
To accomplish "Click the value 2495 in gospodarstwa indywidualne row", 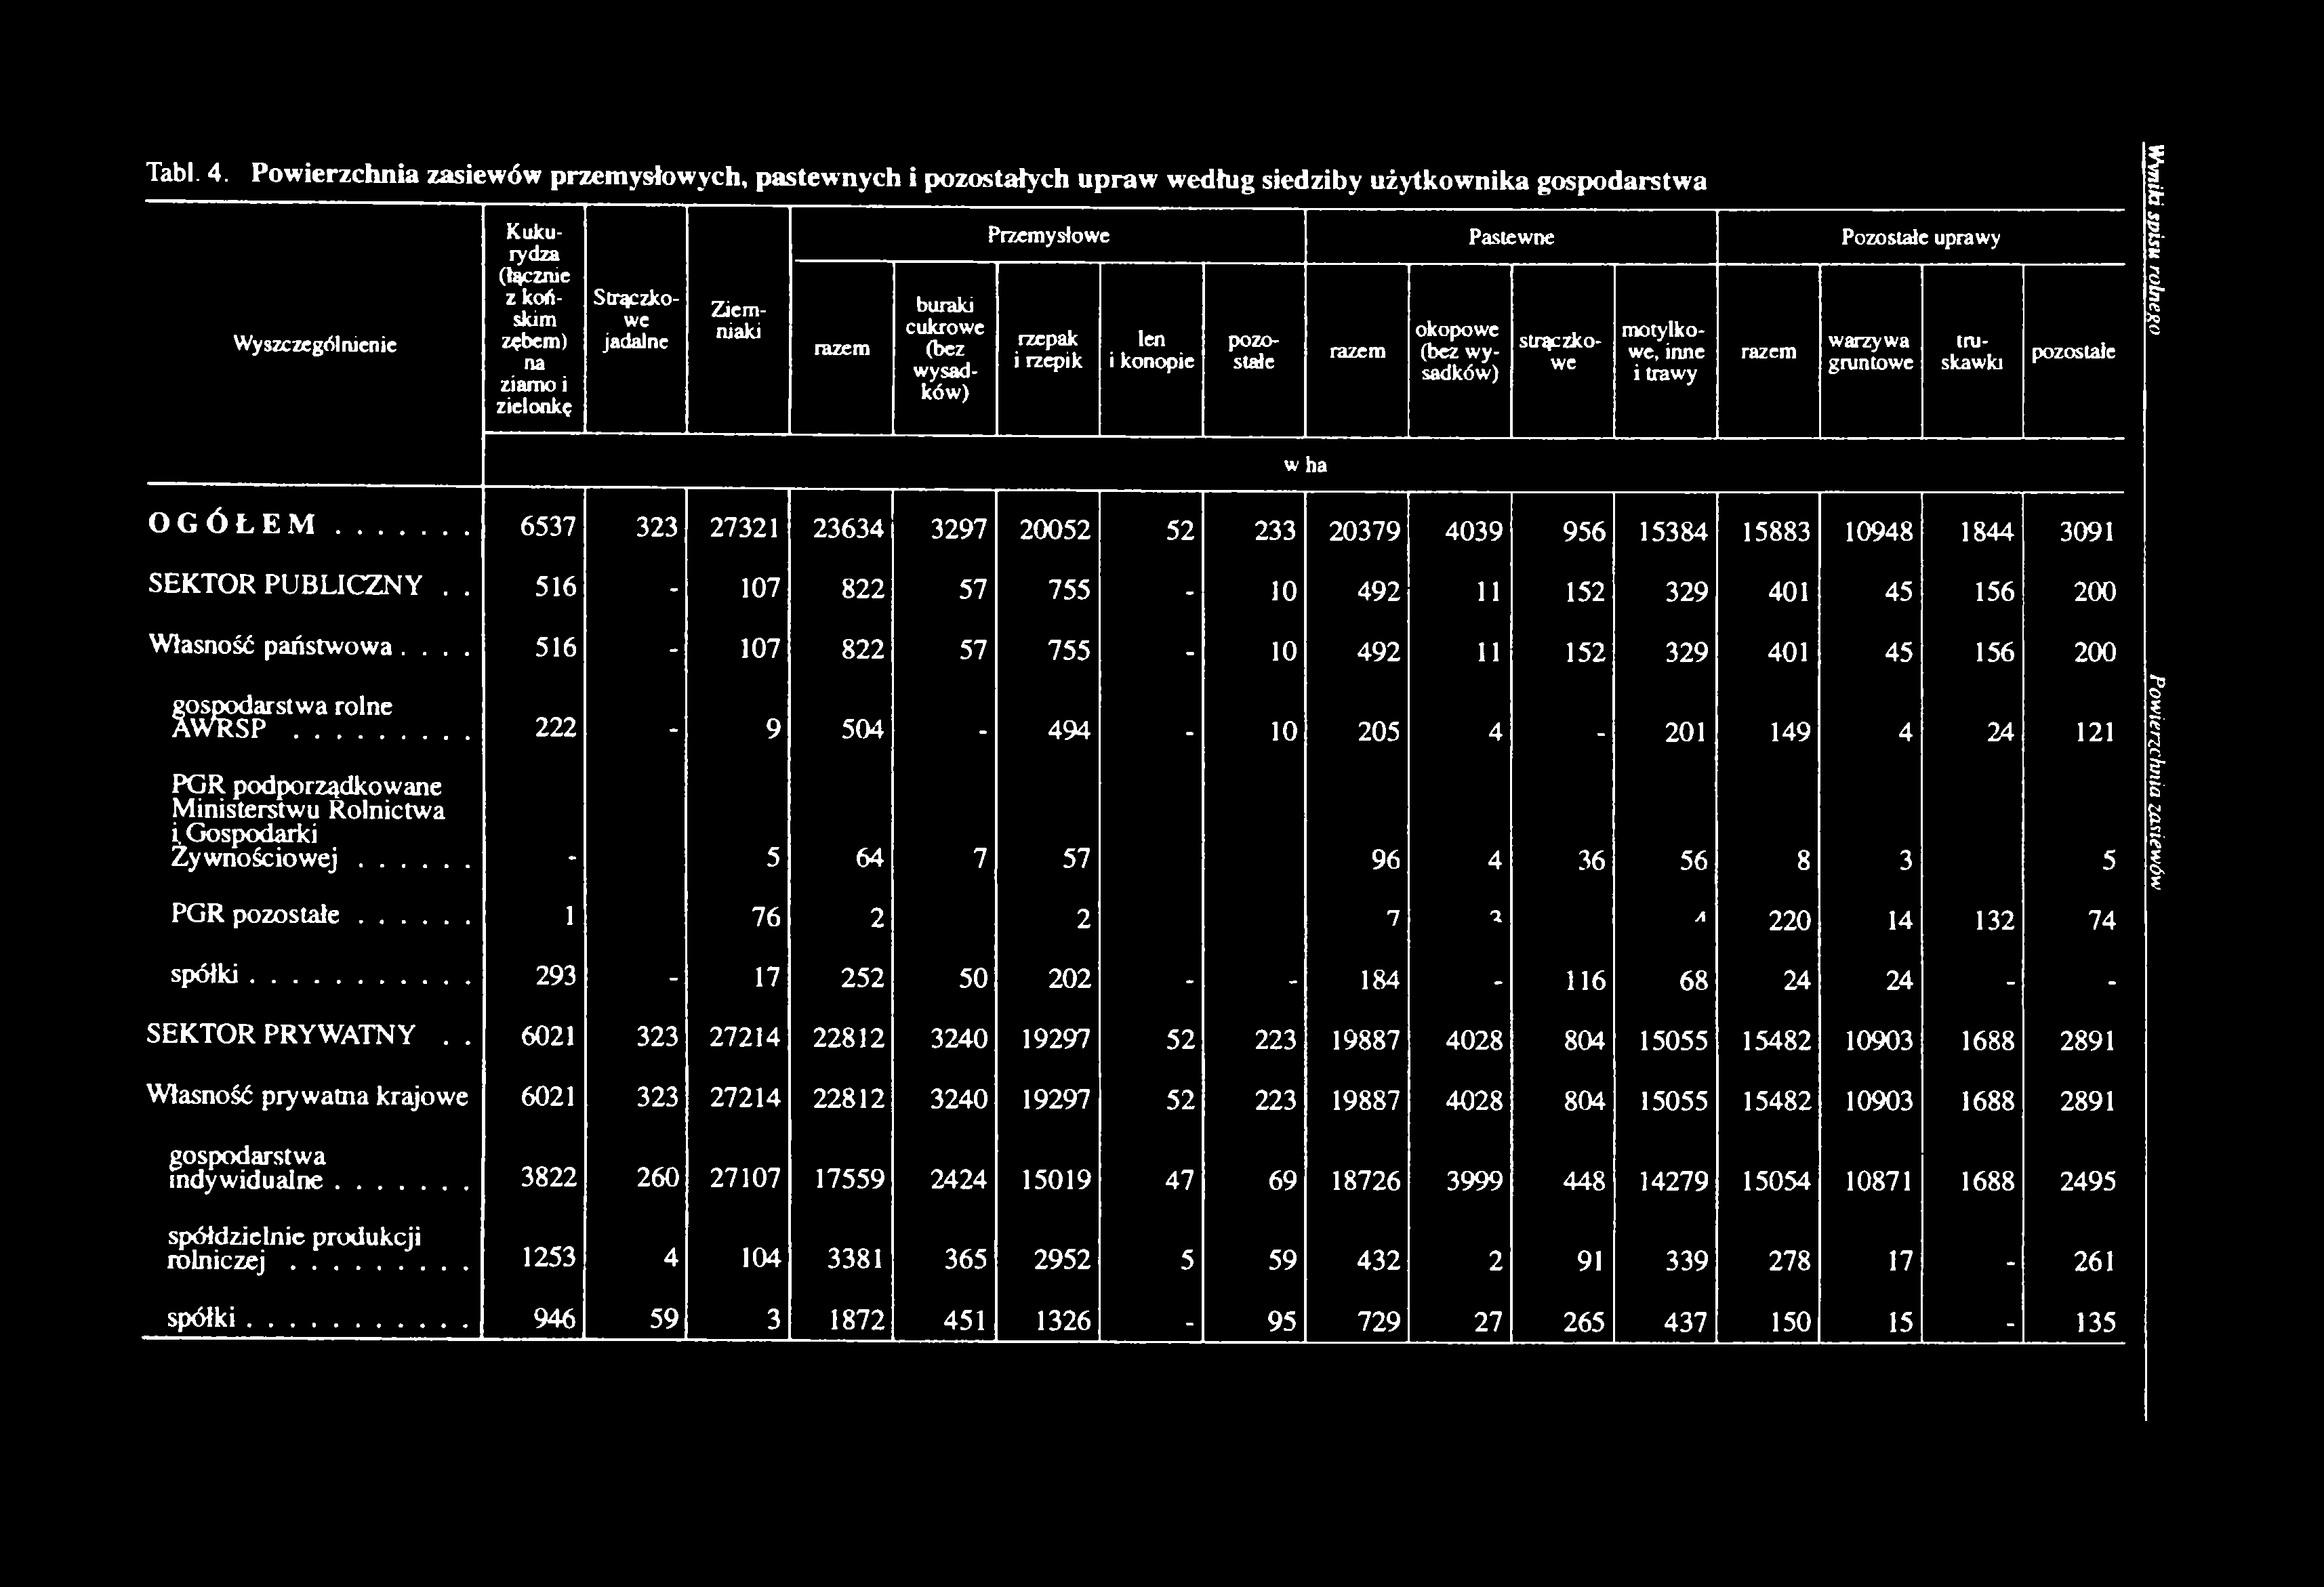I will (x=2087, y=1182).
